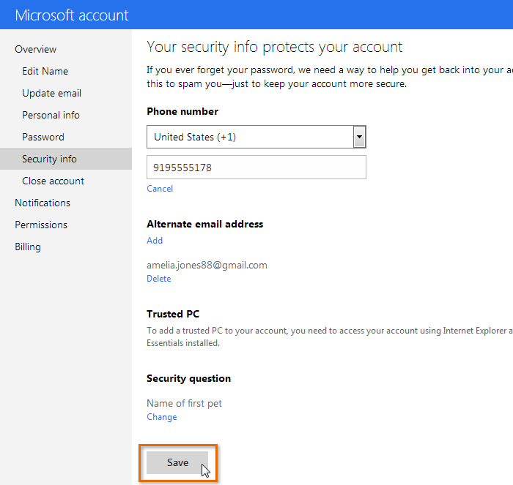The image size is (513, 485).
Task: Open the Overview section in sidebar
Action: pos(36,49)
